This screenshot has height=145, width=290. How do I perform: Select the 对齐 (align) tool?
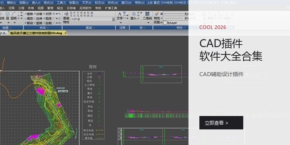click(47, 14)
